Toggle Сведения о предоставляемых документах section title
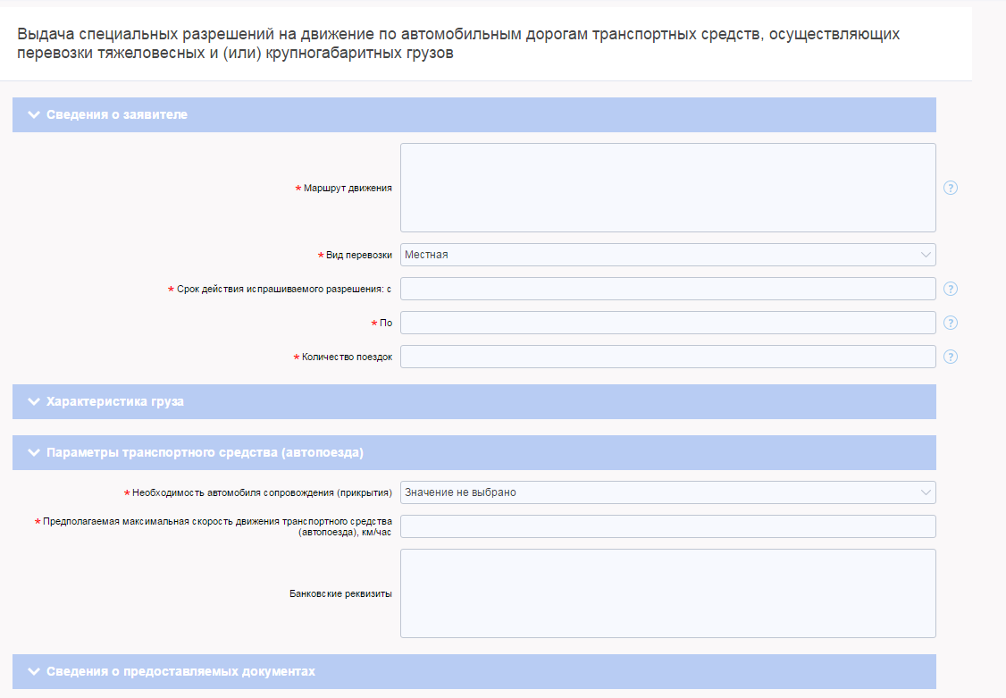 [x=180, y=671]
